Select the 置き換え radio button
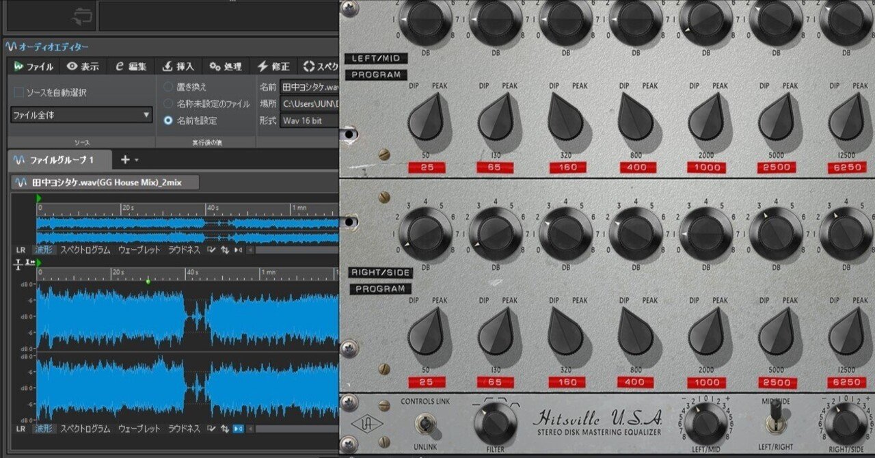875x458 pixels. tap(168, 87)
